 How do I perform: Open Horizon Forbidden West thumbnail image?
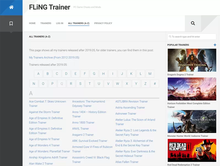[192, 89]
